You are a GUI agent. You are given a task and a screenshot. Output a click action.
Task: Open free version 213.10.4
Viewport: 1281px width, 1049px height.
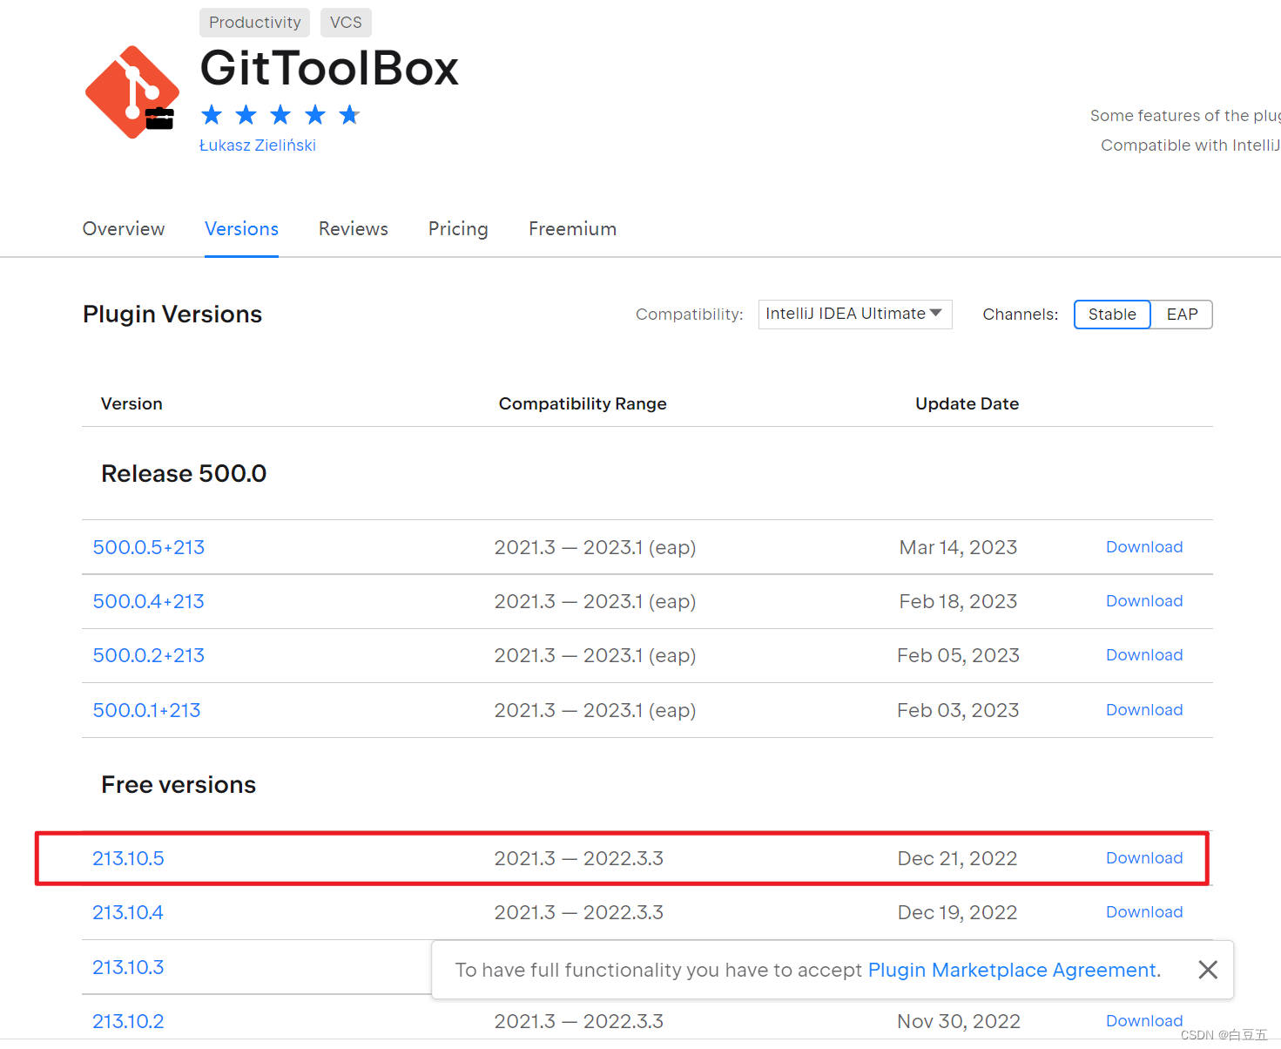128,912
